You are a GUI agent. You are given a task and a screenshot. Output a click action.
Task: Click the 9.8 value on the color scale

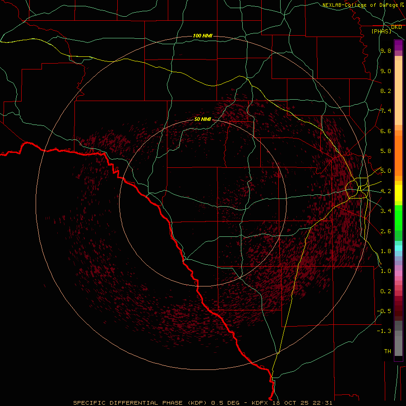coord(386,51)
